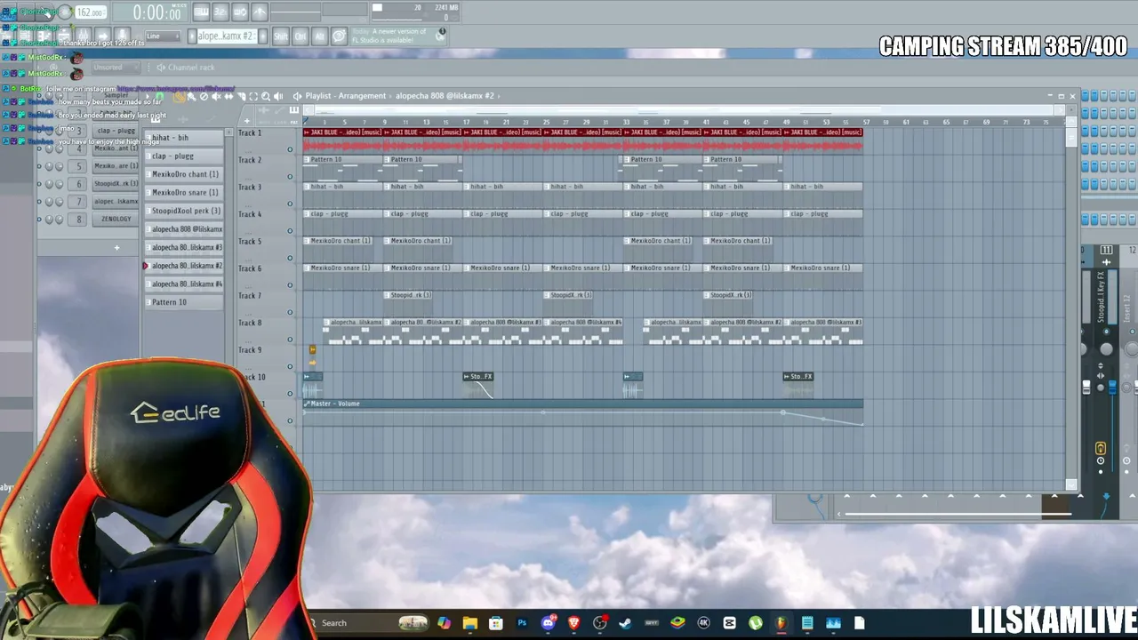Open the StoopidX..rk (3) channel button

click(x=116, y=184)
